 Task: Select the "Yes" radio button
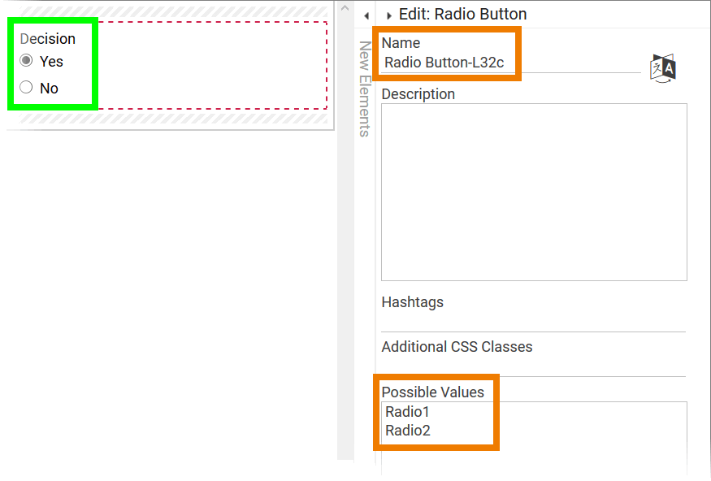27,61
